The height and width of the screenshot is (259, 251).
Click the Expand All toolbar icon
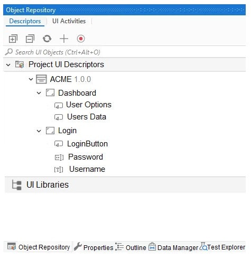click(13, 39)
